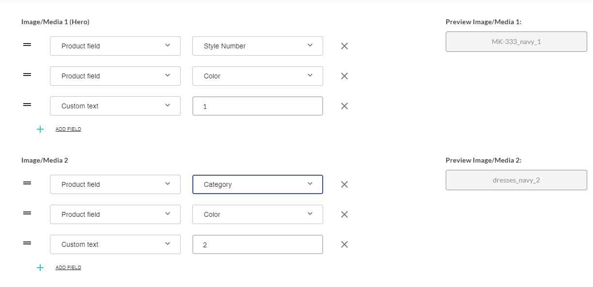593x287 pixels.
Task: Click the custom text input containing "2"
Action: [257, 244]
